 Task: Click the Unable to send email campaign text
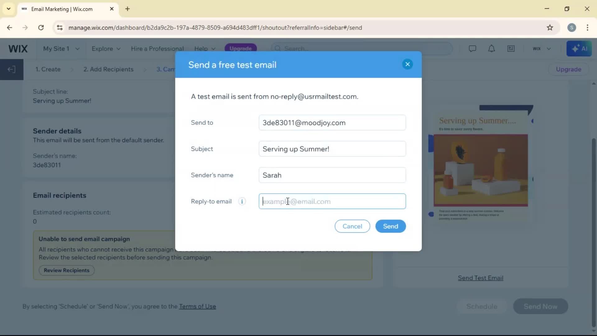(84, 239)
